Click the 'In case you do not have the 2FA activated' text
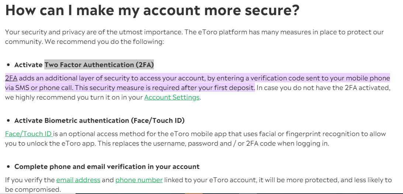 tap(323, 88)
